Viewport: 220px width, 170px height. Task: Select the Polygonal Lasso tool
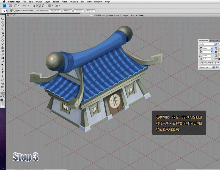pyautogui.click(x=2, y=26)
